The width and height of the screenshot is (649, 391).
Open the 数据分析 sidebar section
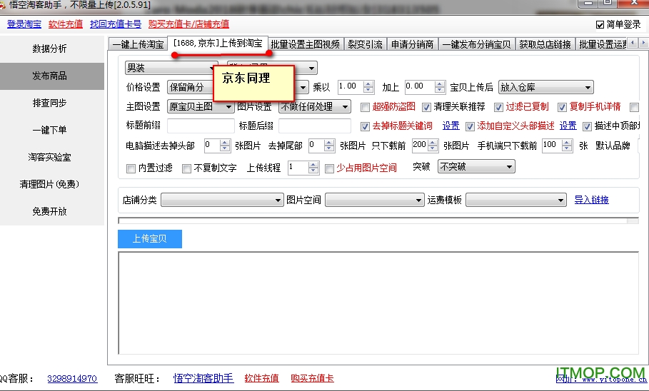tap(50, 49)
